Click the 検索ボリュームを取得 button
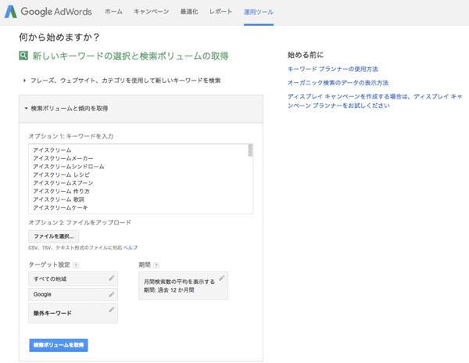Viewport: 469px width, 363px height. 59,345
